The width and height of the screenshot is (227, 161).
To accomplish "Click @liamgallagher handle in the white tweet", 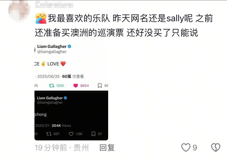I will coord(52,52).
